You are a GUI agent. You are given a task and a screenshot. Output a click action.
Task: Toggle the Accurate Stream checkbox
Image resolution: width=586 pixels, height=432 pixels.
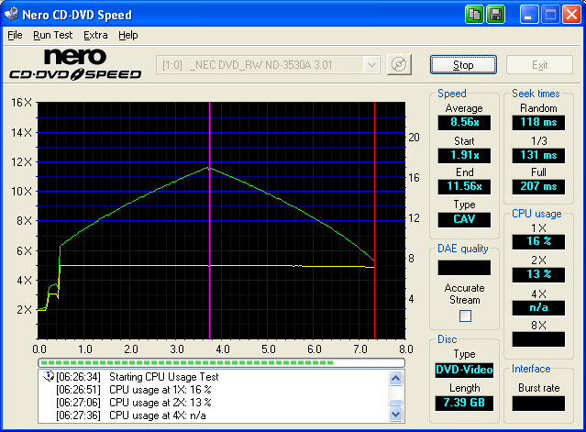(x=464, y=316)
